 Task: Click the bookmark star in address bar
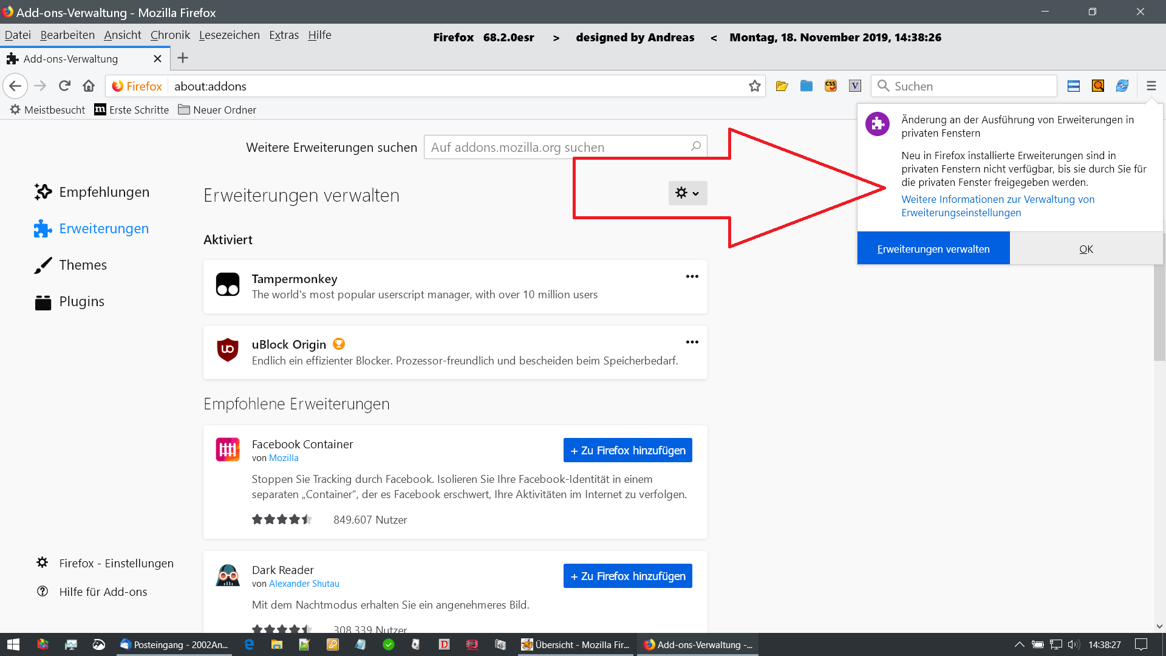(x=754, y=86)
